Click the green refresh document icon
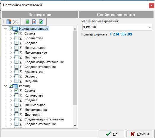The width and height of the screenshot is (155, 138). [x=41, y=22]
